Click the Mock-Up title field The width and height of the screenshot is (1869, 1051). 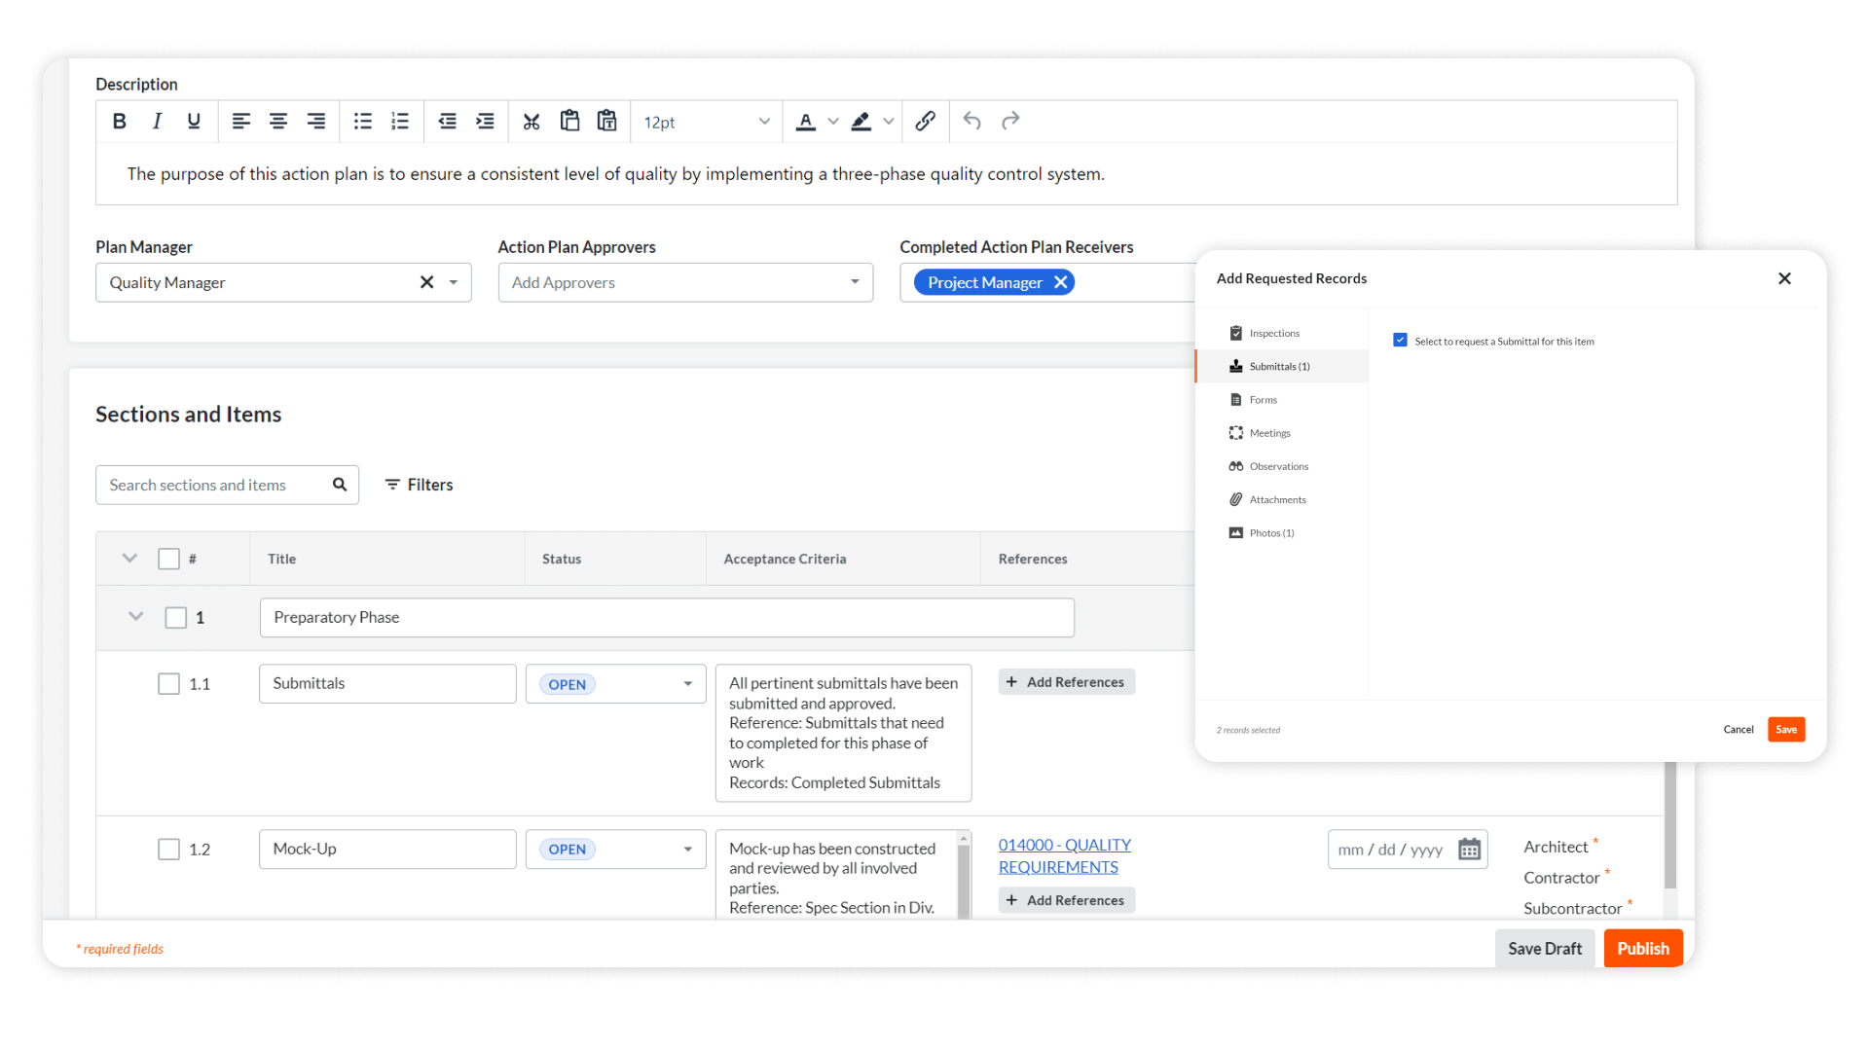[x=387, y=850]
